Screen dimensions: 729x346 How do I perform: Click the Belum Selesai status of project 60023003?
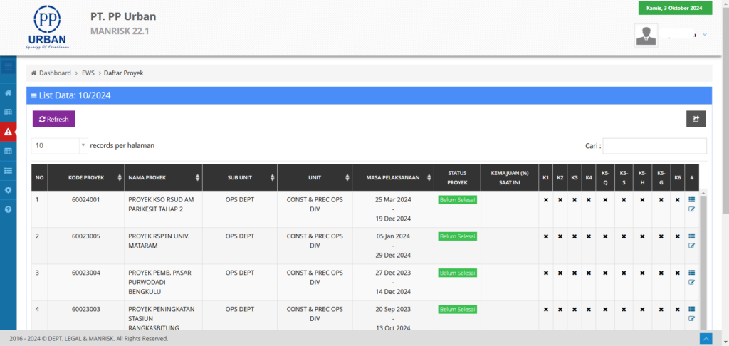[x=457, y=309]
